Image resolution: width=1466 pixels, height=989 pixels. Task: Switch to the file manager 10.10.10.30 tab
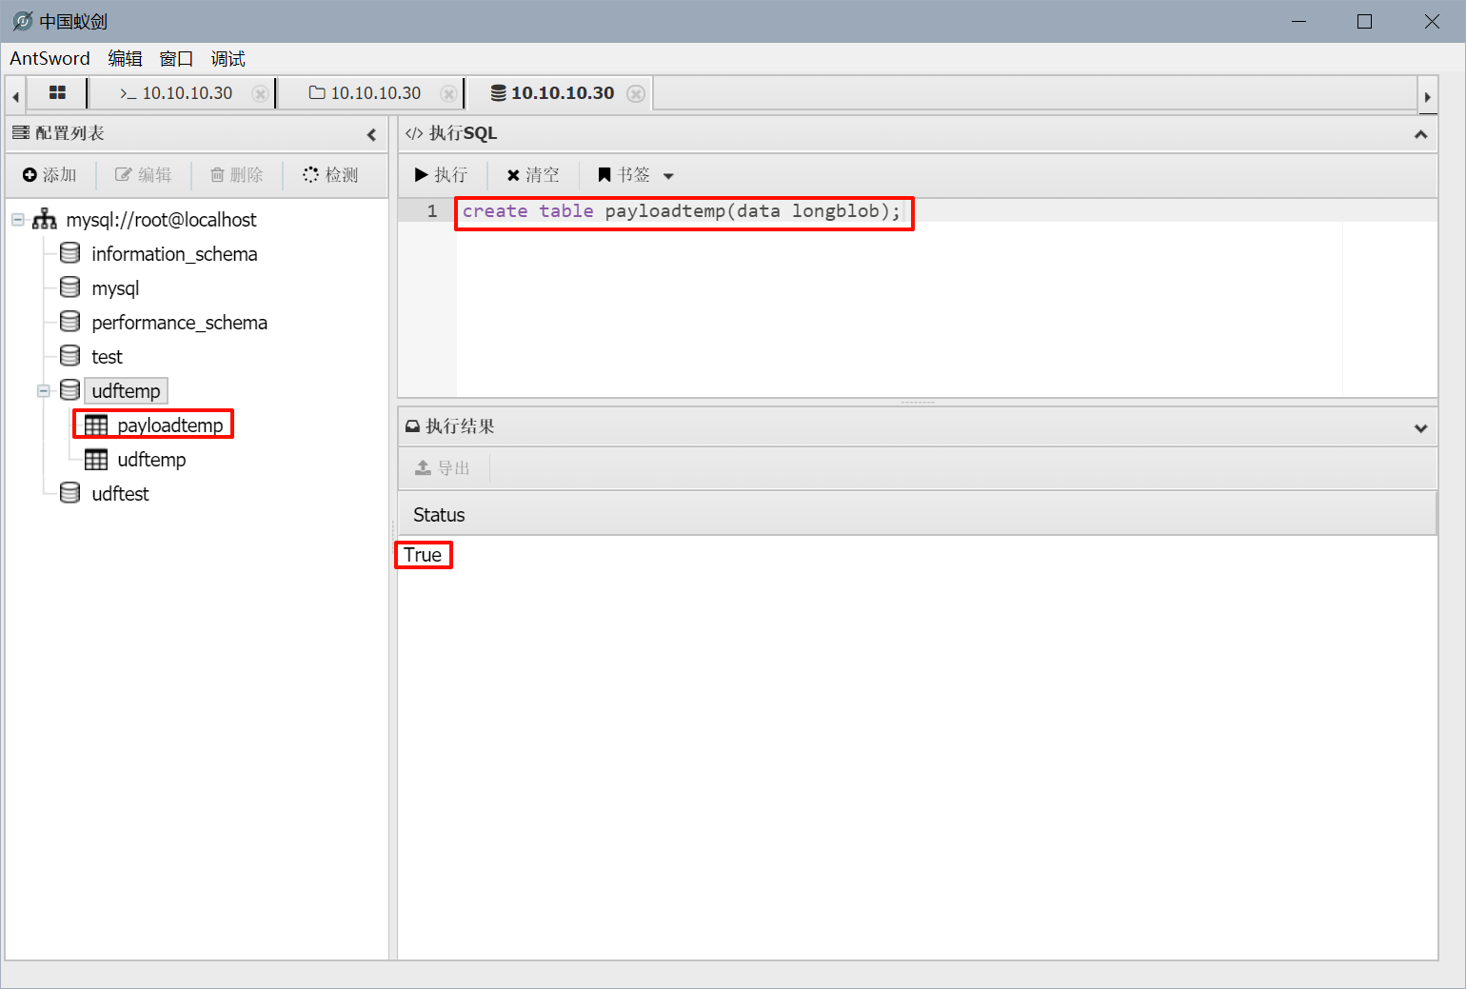(366, 93)
